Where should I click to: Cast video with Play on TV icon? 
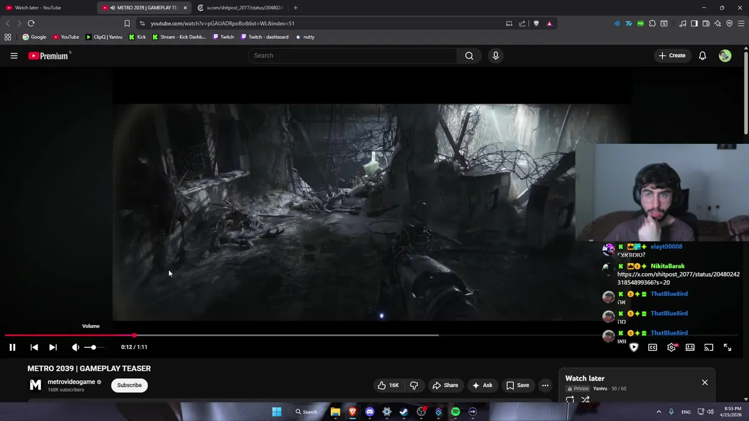(x=709, y=347)
